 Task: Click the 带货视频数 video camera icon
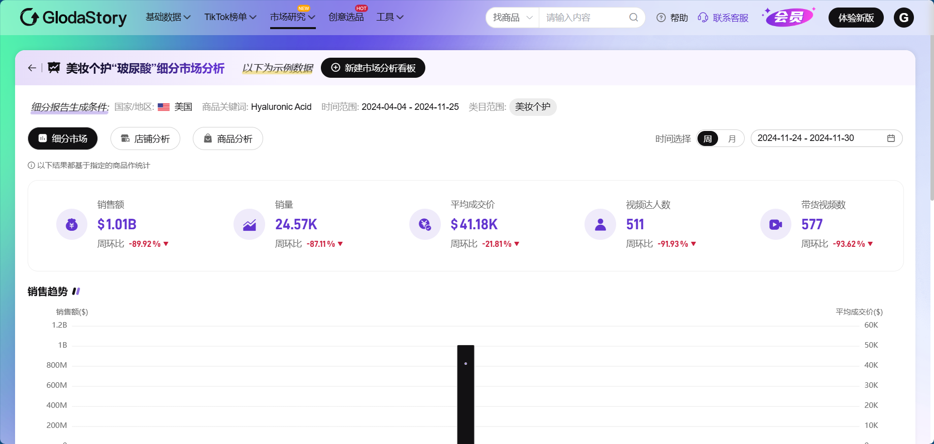pos(775,225)
